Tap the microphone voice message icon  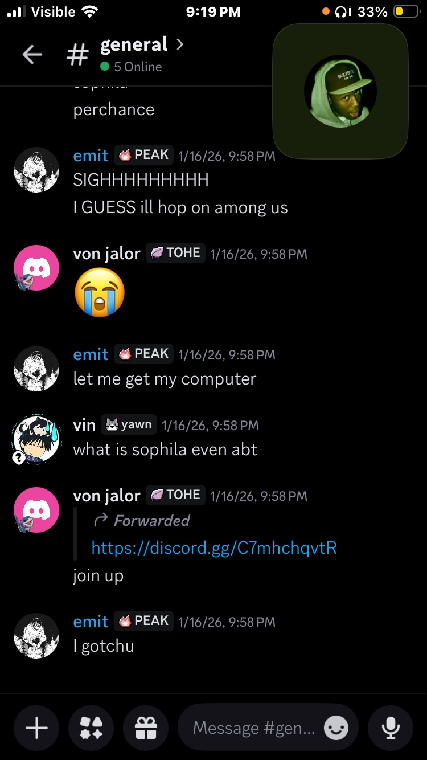point(391,728)
